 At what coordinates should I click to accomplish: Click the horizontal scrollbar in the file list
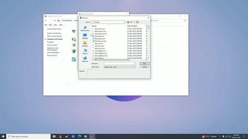coord(112,60)
